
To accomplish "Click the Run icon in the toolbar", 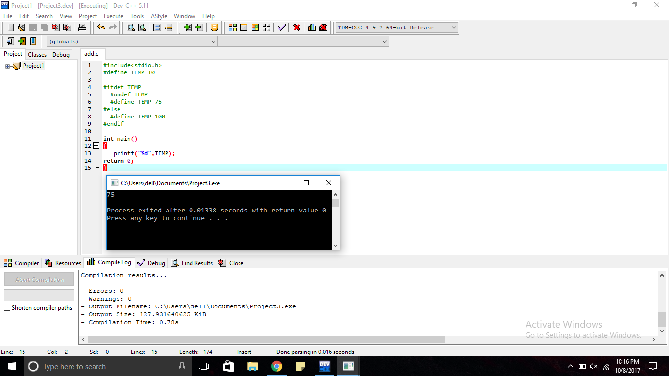I will pos(243,27).
